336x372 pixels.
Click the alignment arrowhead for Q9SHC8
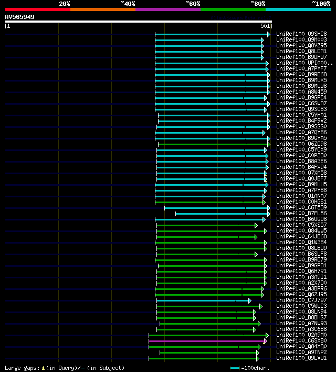pos(269,34)
